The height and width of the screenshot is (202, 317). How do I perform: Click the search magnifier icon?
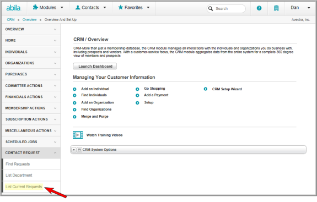(211, 8)
